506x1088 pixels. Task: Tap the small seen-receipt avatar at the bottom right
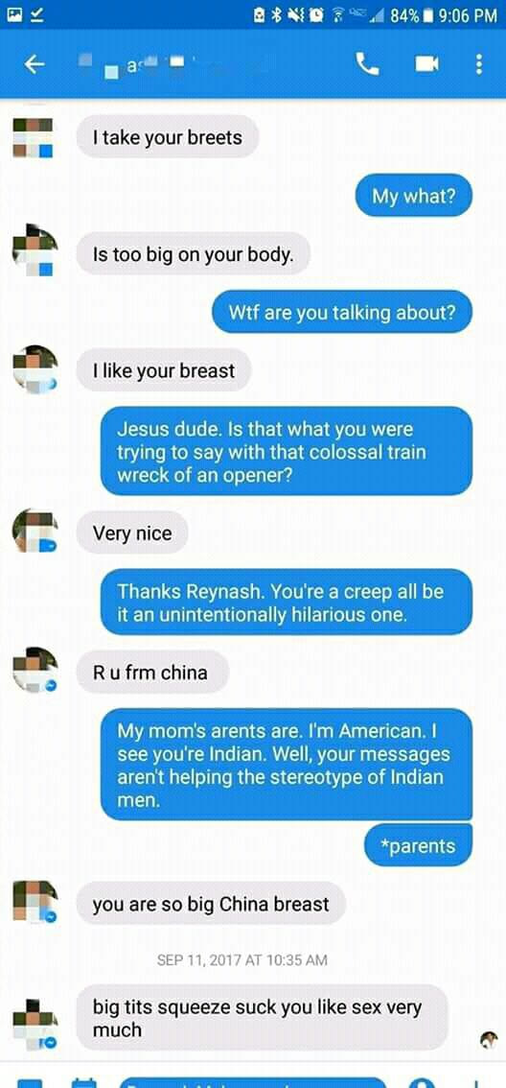click(489, 1039)
